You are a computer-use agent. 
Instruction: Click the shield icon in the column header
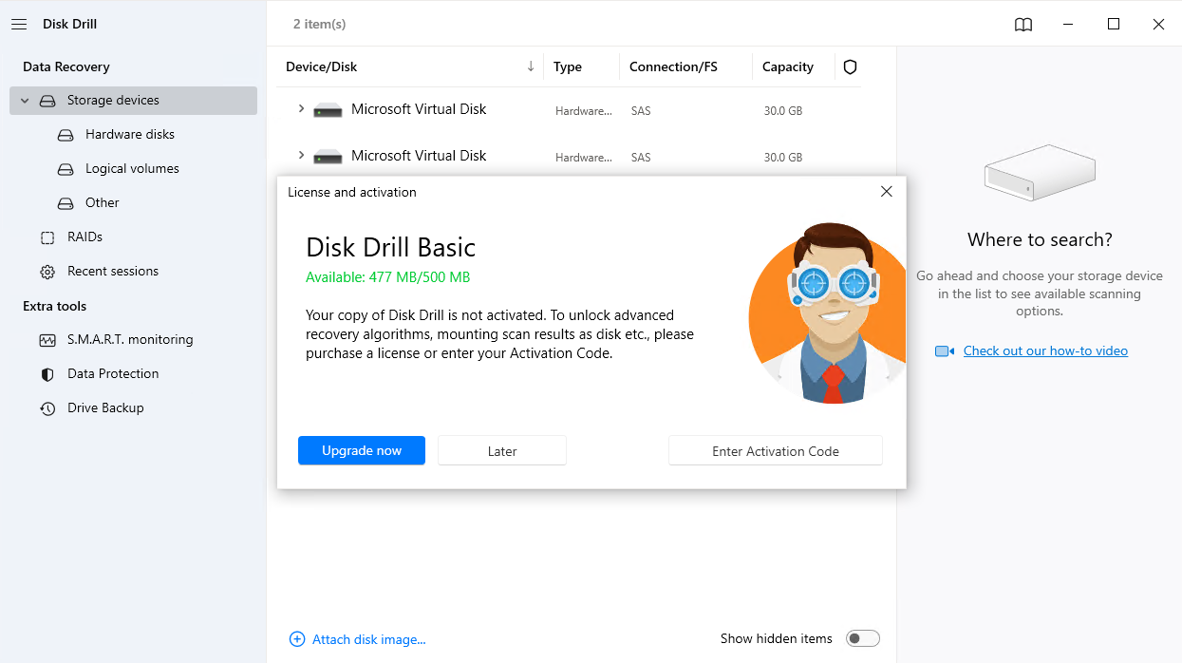click(x=850, y=66)
